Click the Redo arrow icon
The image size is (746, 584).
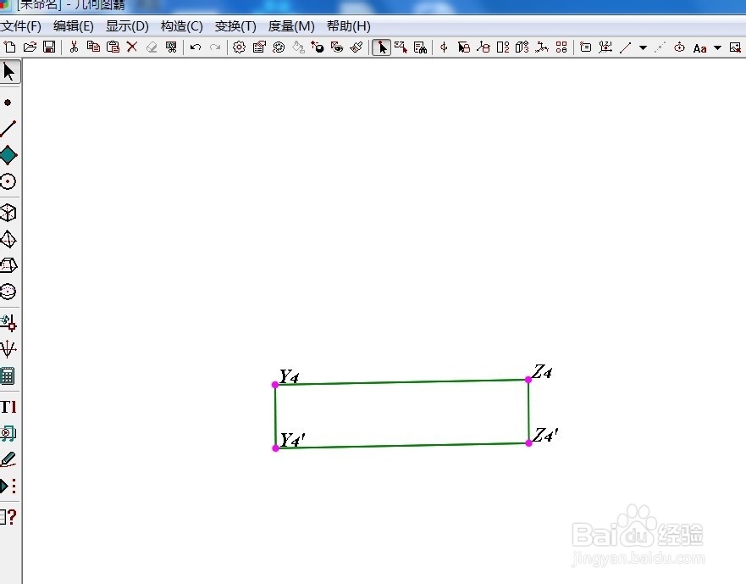click(x=215, y=47)
